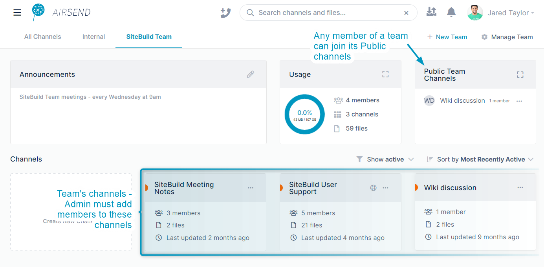Click Last updated 2 months ago text
Screen dimensions: 544x267
click(208, 238)
